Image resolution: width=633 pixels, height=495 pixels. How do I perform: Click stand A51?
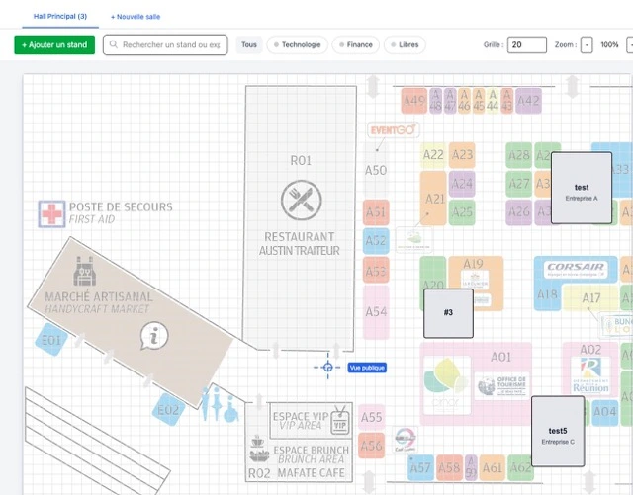tap(376, 212)
